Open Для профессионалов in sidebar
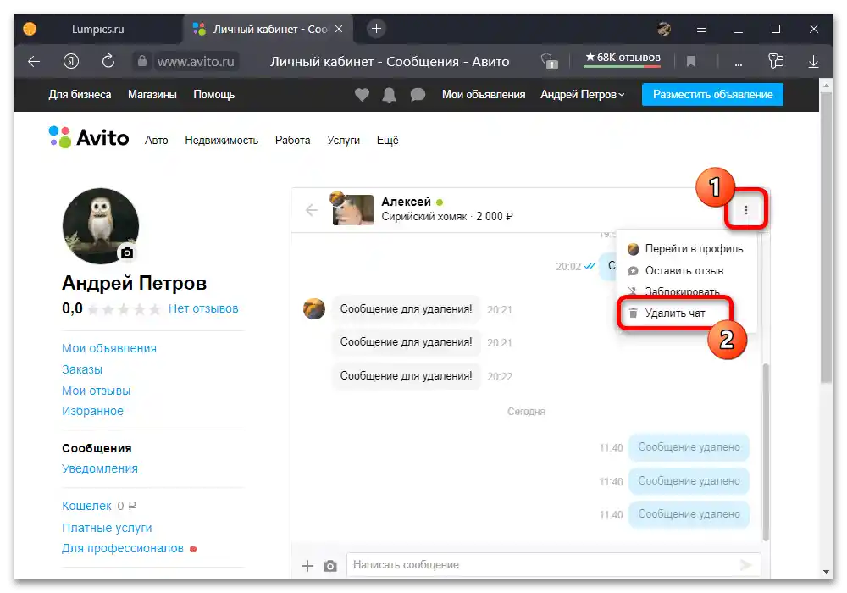This screenshot has height=593, width=847. point(123,548)
